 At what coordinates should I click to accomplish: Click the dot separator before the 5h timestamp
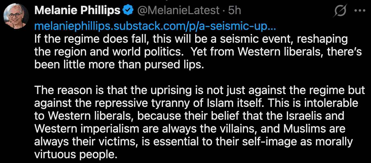tap(224, 11)
